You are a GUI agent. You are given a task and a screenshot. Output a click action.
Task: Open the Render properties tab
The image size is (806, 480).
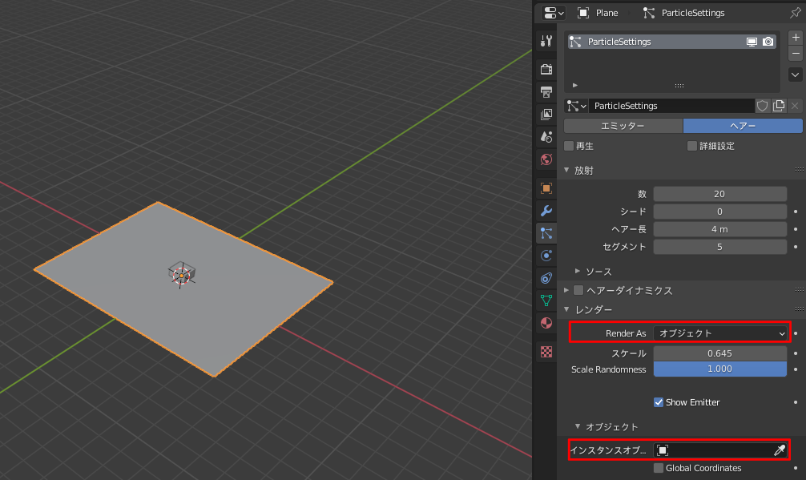point(546,69)
